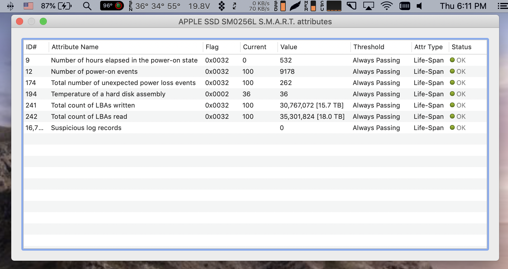The image size is (508, 269).
Task: Open the US flag input source menu
Action: (28, 6)
